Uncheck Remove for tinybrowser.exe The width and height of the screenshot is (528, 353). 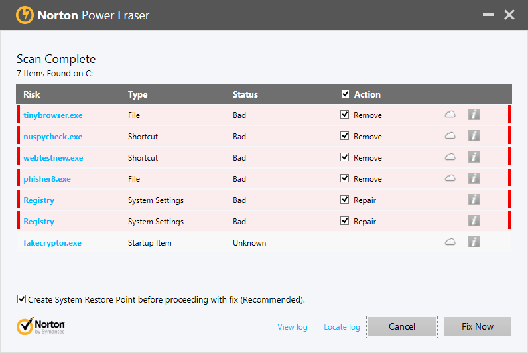[x=344, y=115]
